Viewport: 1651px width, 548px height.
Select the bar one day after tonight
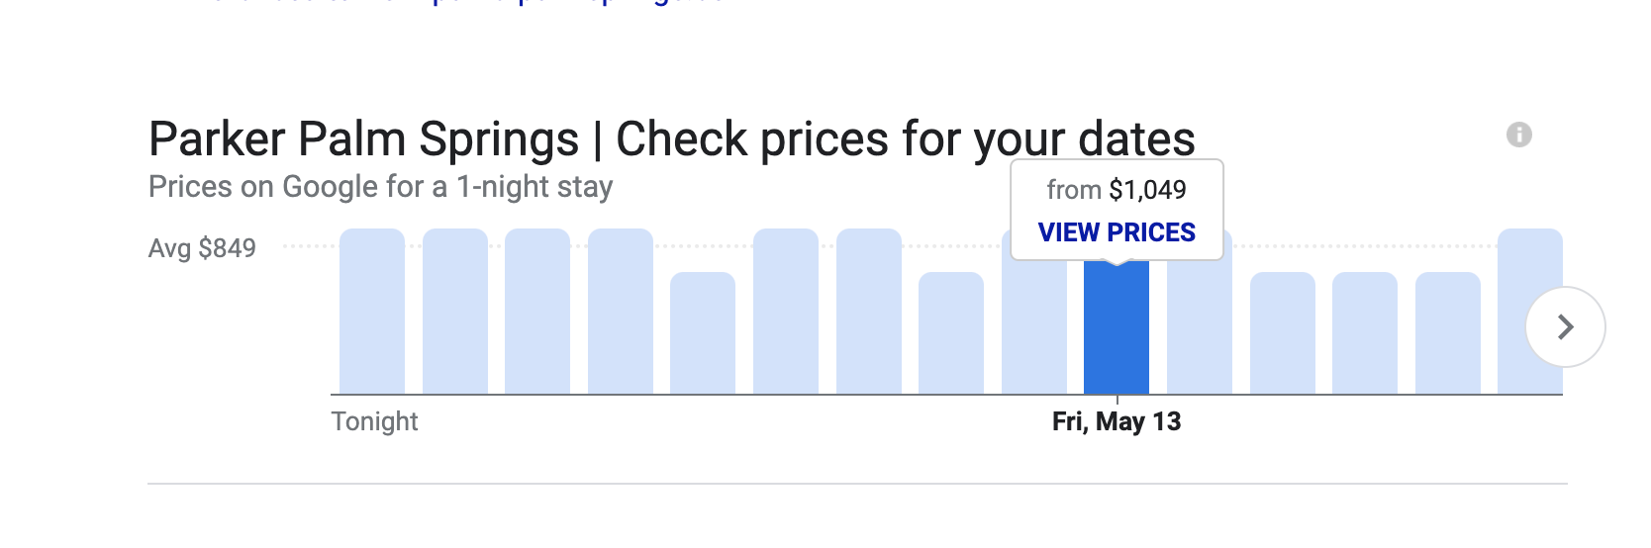[x=455, y=312]
